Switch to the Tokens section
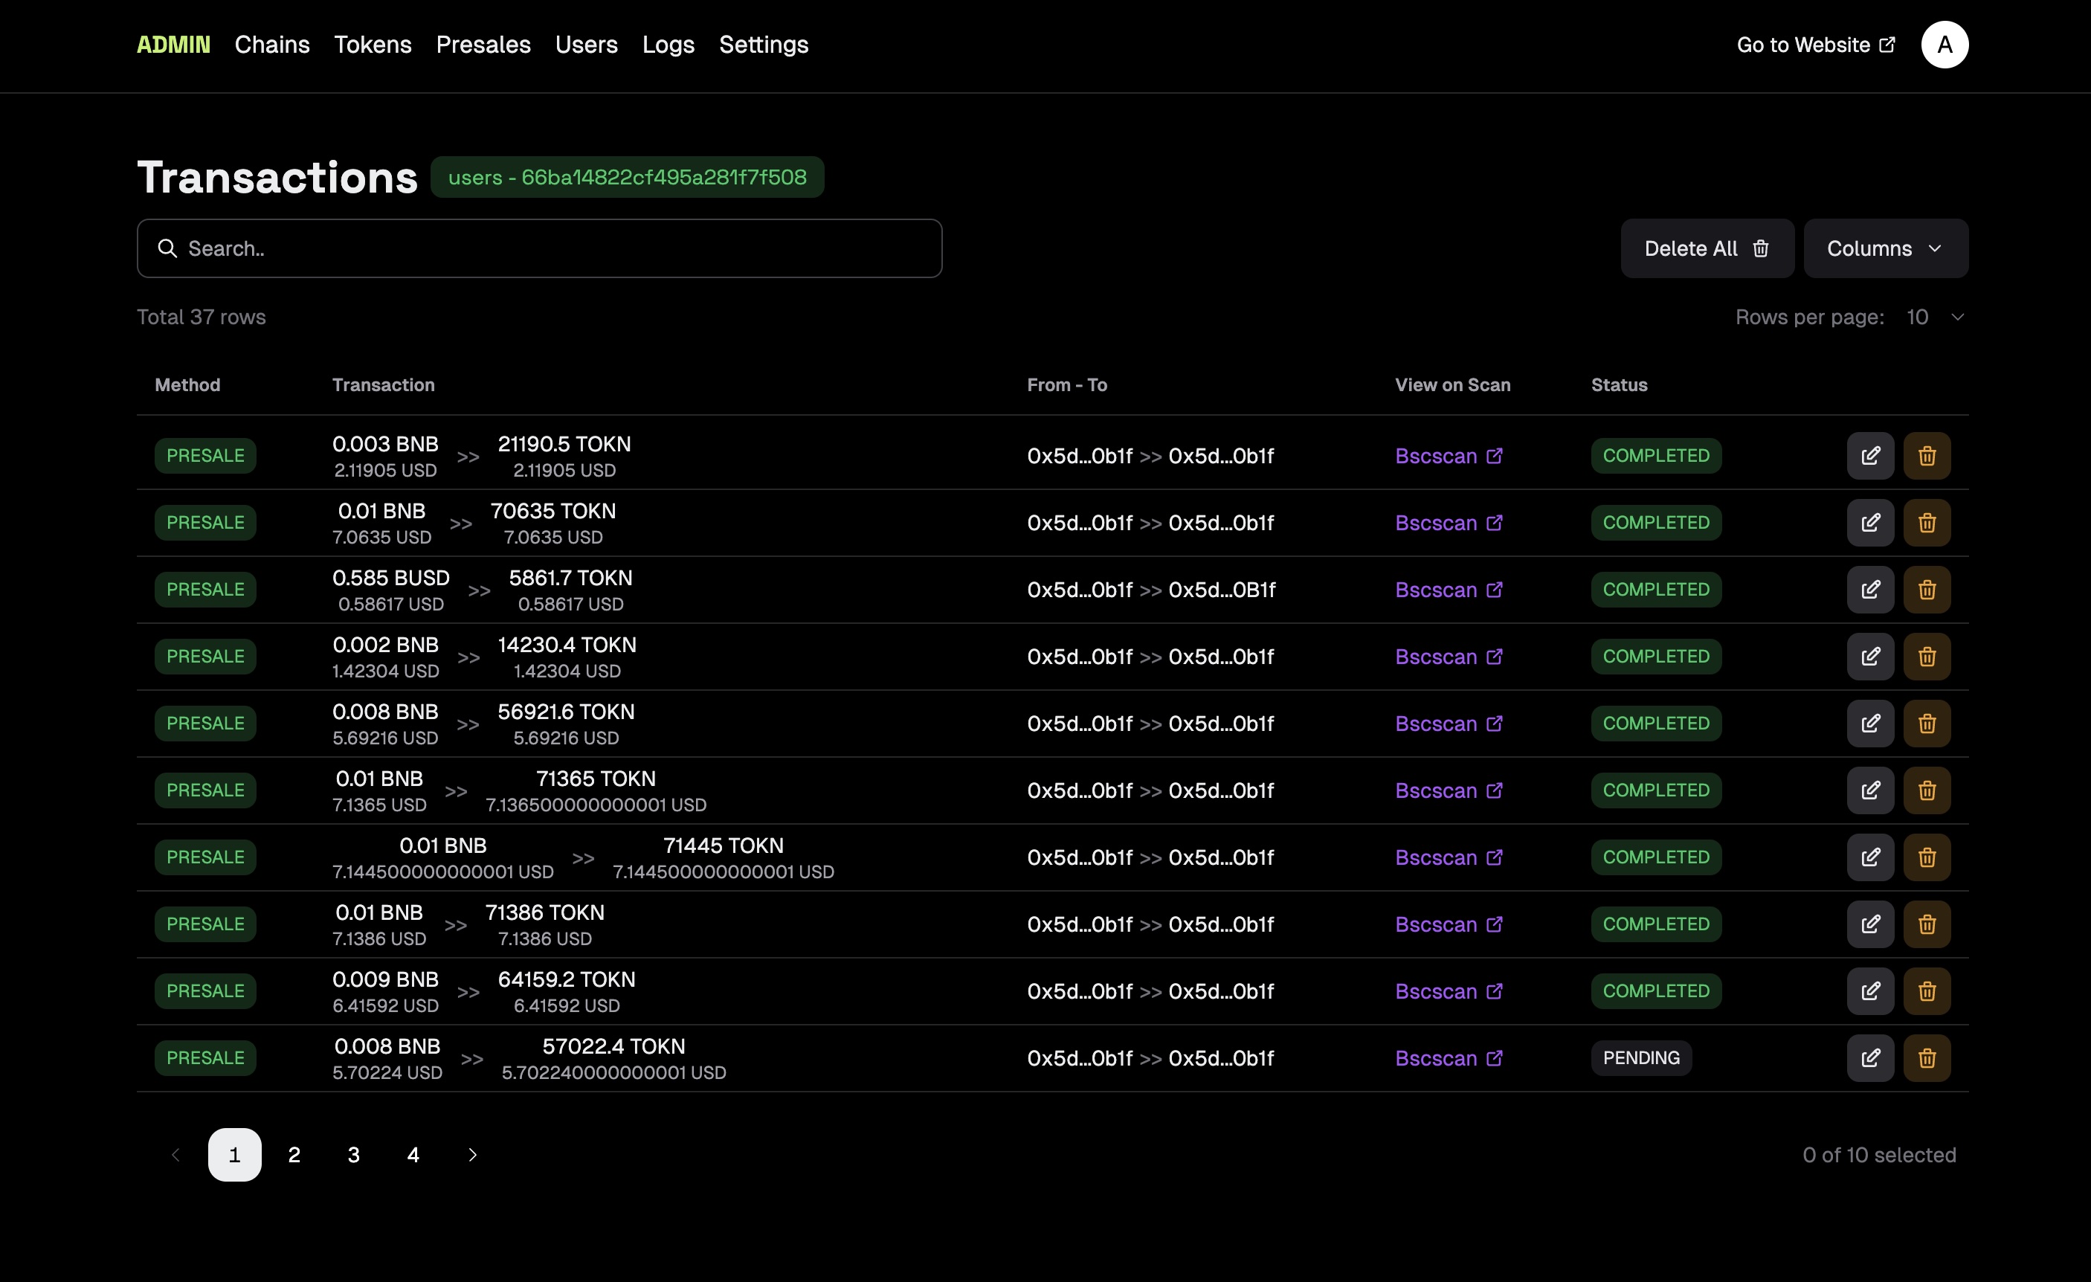 tap(373, 44)
